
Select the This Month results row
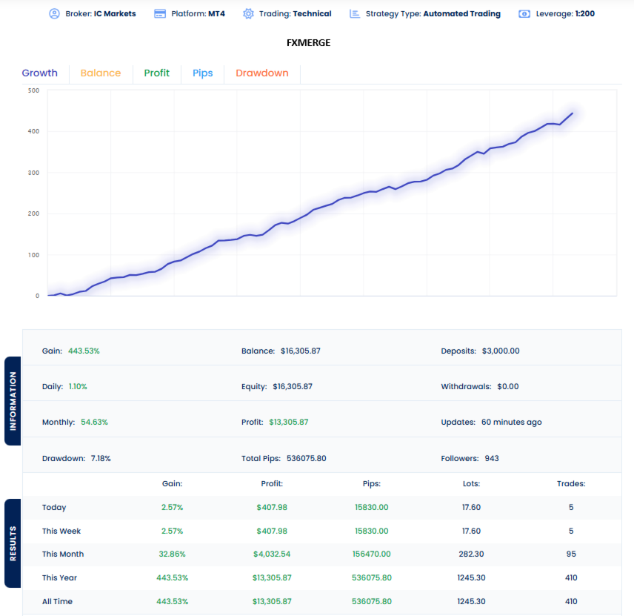pos(65,554)
